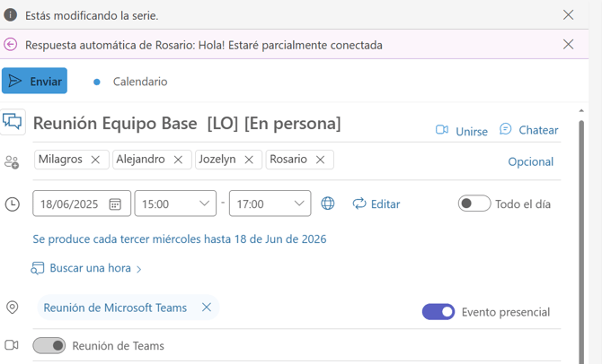Send the meeting with Enviar button
The image size is (602, 364).
tap(34, 81)
